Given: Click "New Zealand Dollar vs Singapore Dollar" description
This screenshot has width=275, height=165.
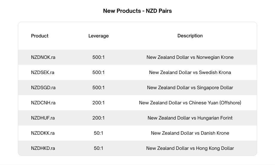Looking at the screenshot, I should click(x=190, y=88).
